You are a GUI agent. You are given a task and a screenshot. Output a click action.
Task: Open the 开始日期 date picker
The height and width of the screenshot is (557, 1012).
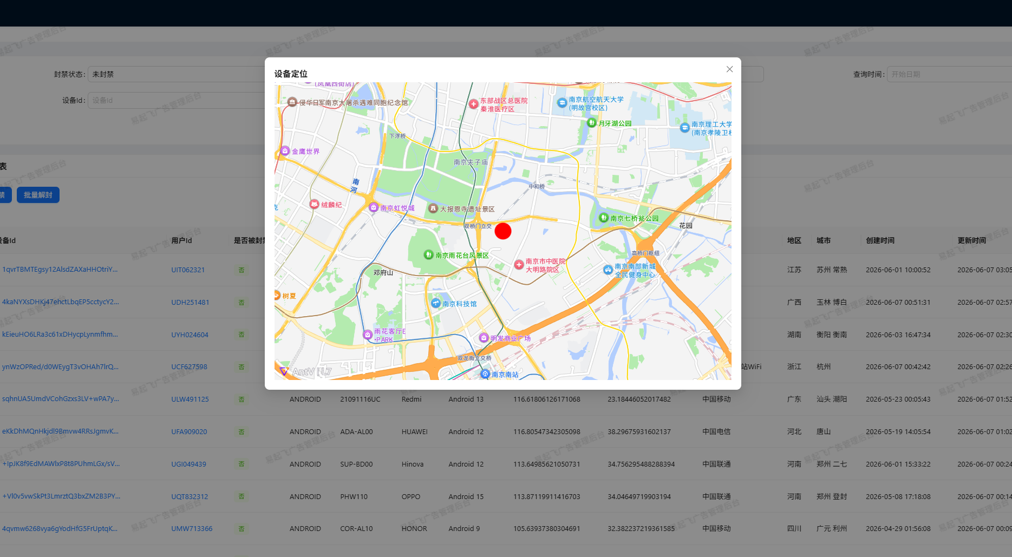(949, 74)
